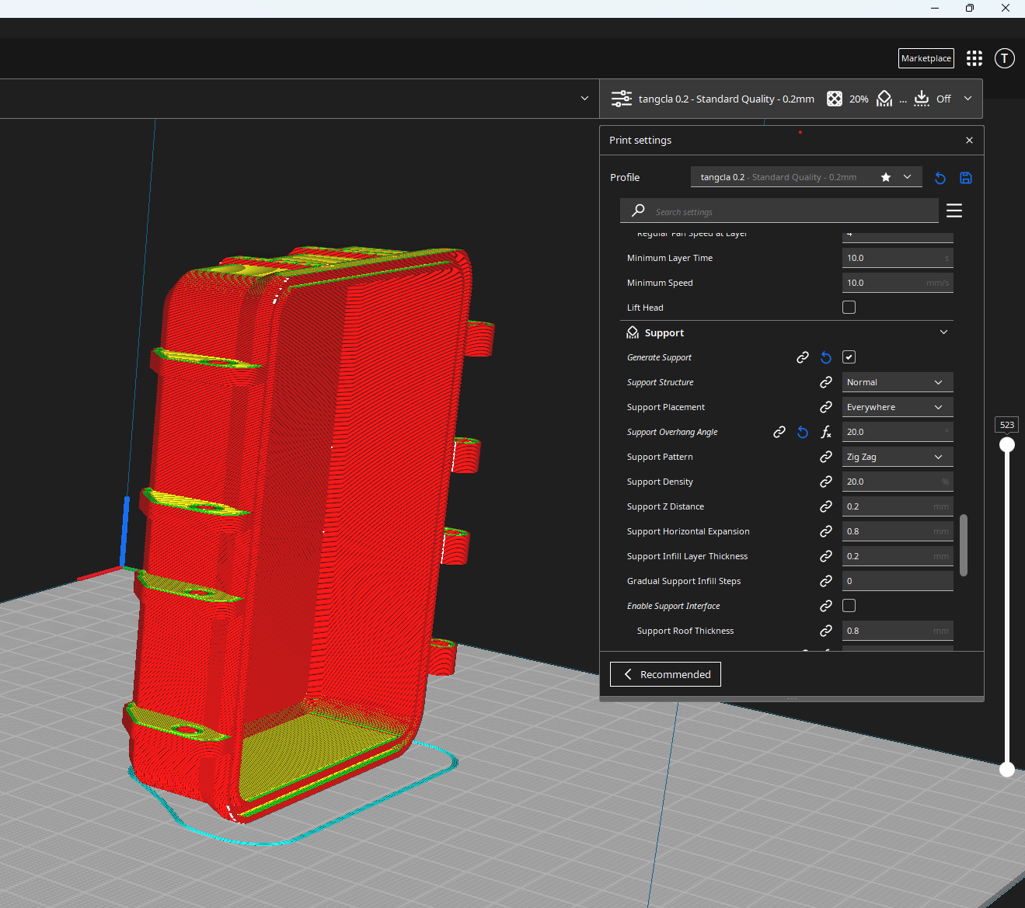Save the profile using the floppy icon
This screenshot has height=908, width=1025.
pos(966,178)
